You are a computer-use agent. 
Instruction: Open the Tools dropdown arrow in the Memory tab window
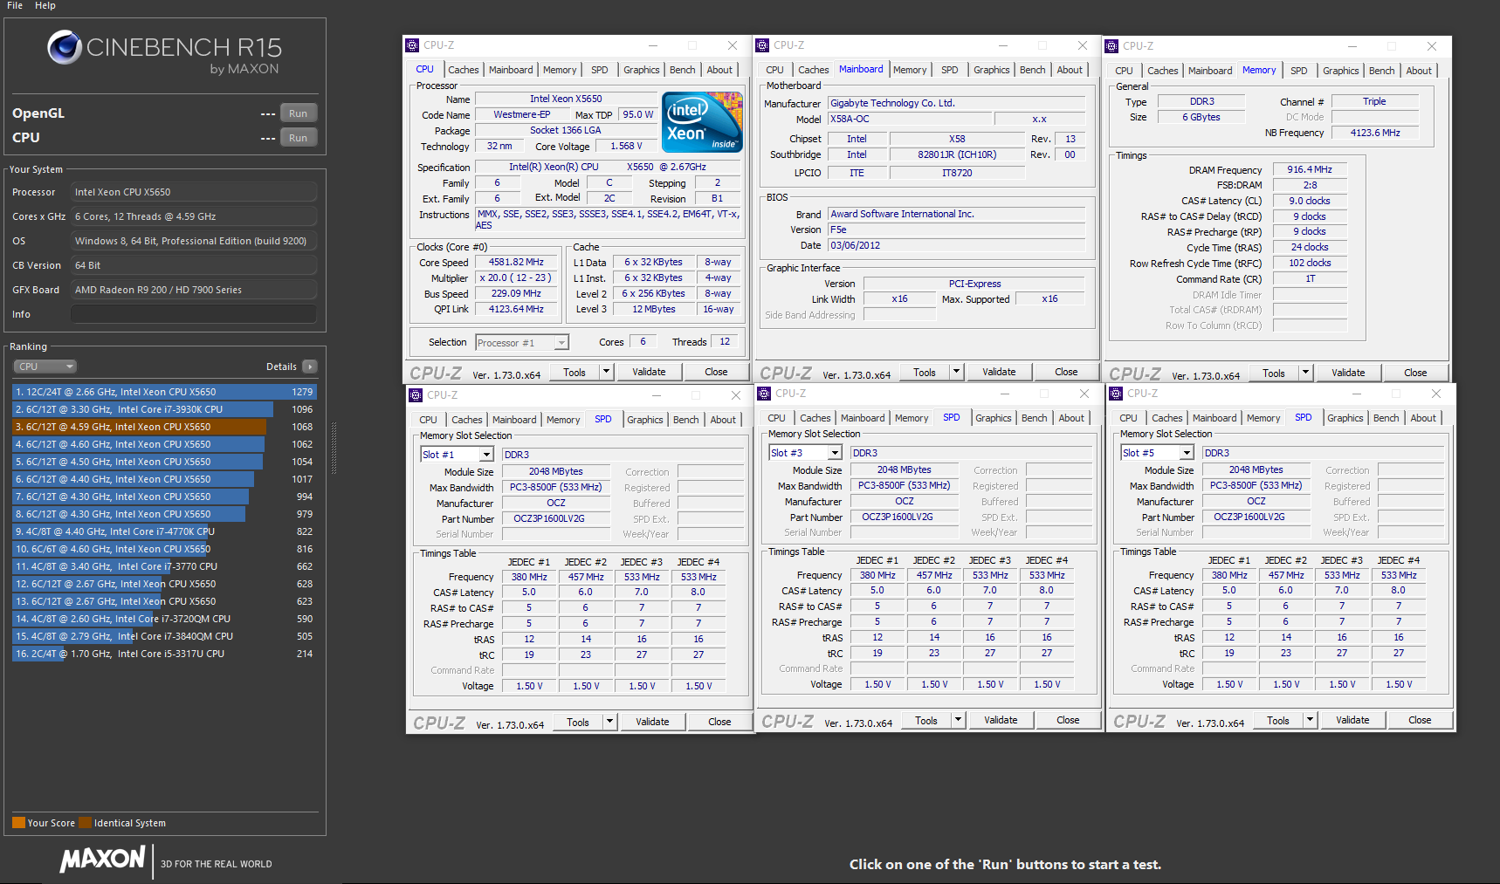click(1305, 373)
